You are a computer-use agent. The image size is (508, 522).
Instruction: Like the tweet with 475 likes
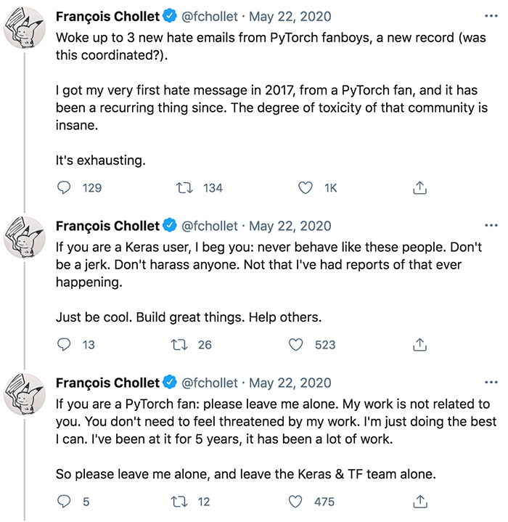(x=296, y=502)
